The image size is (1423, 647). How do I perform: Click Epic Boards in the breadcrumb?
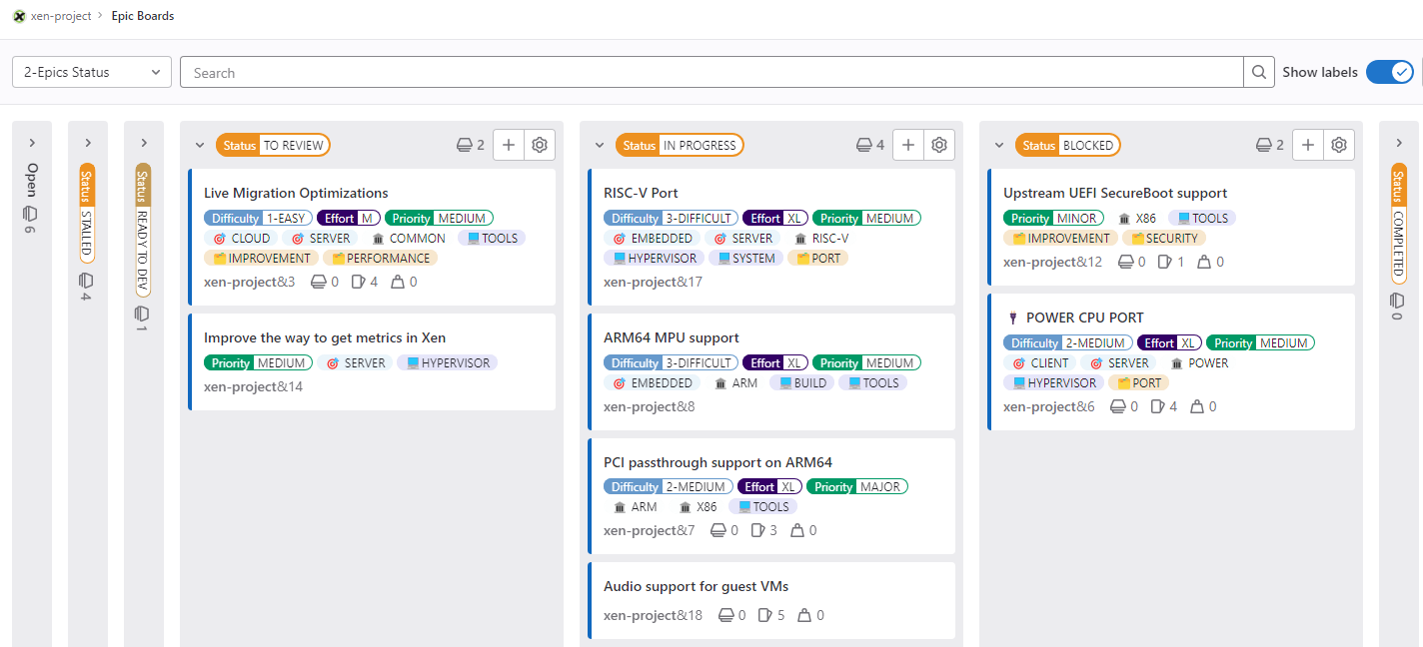click(x=142, y=16)
